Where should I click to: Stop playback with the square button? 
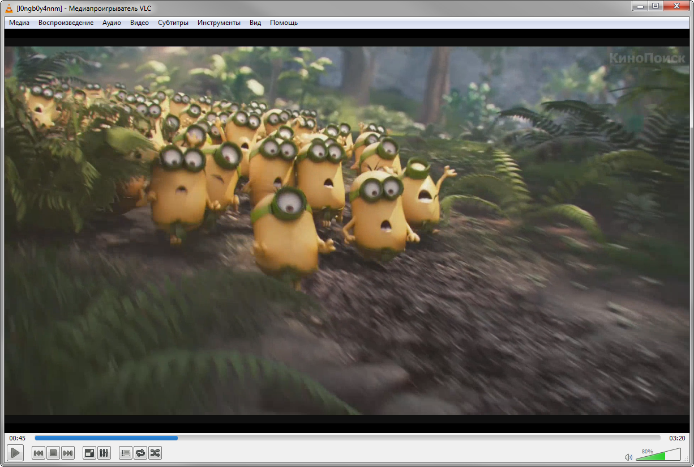click(x=53, y=453)
